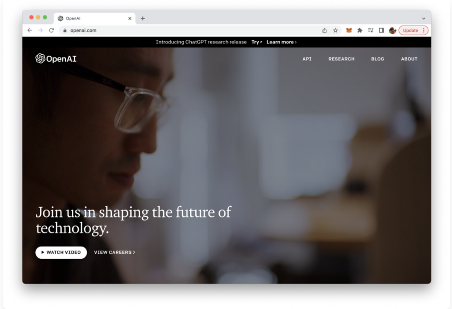Viewport: 452px width, 309px height.
Task: Click the browser back arrow
Action: [30, 30]
